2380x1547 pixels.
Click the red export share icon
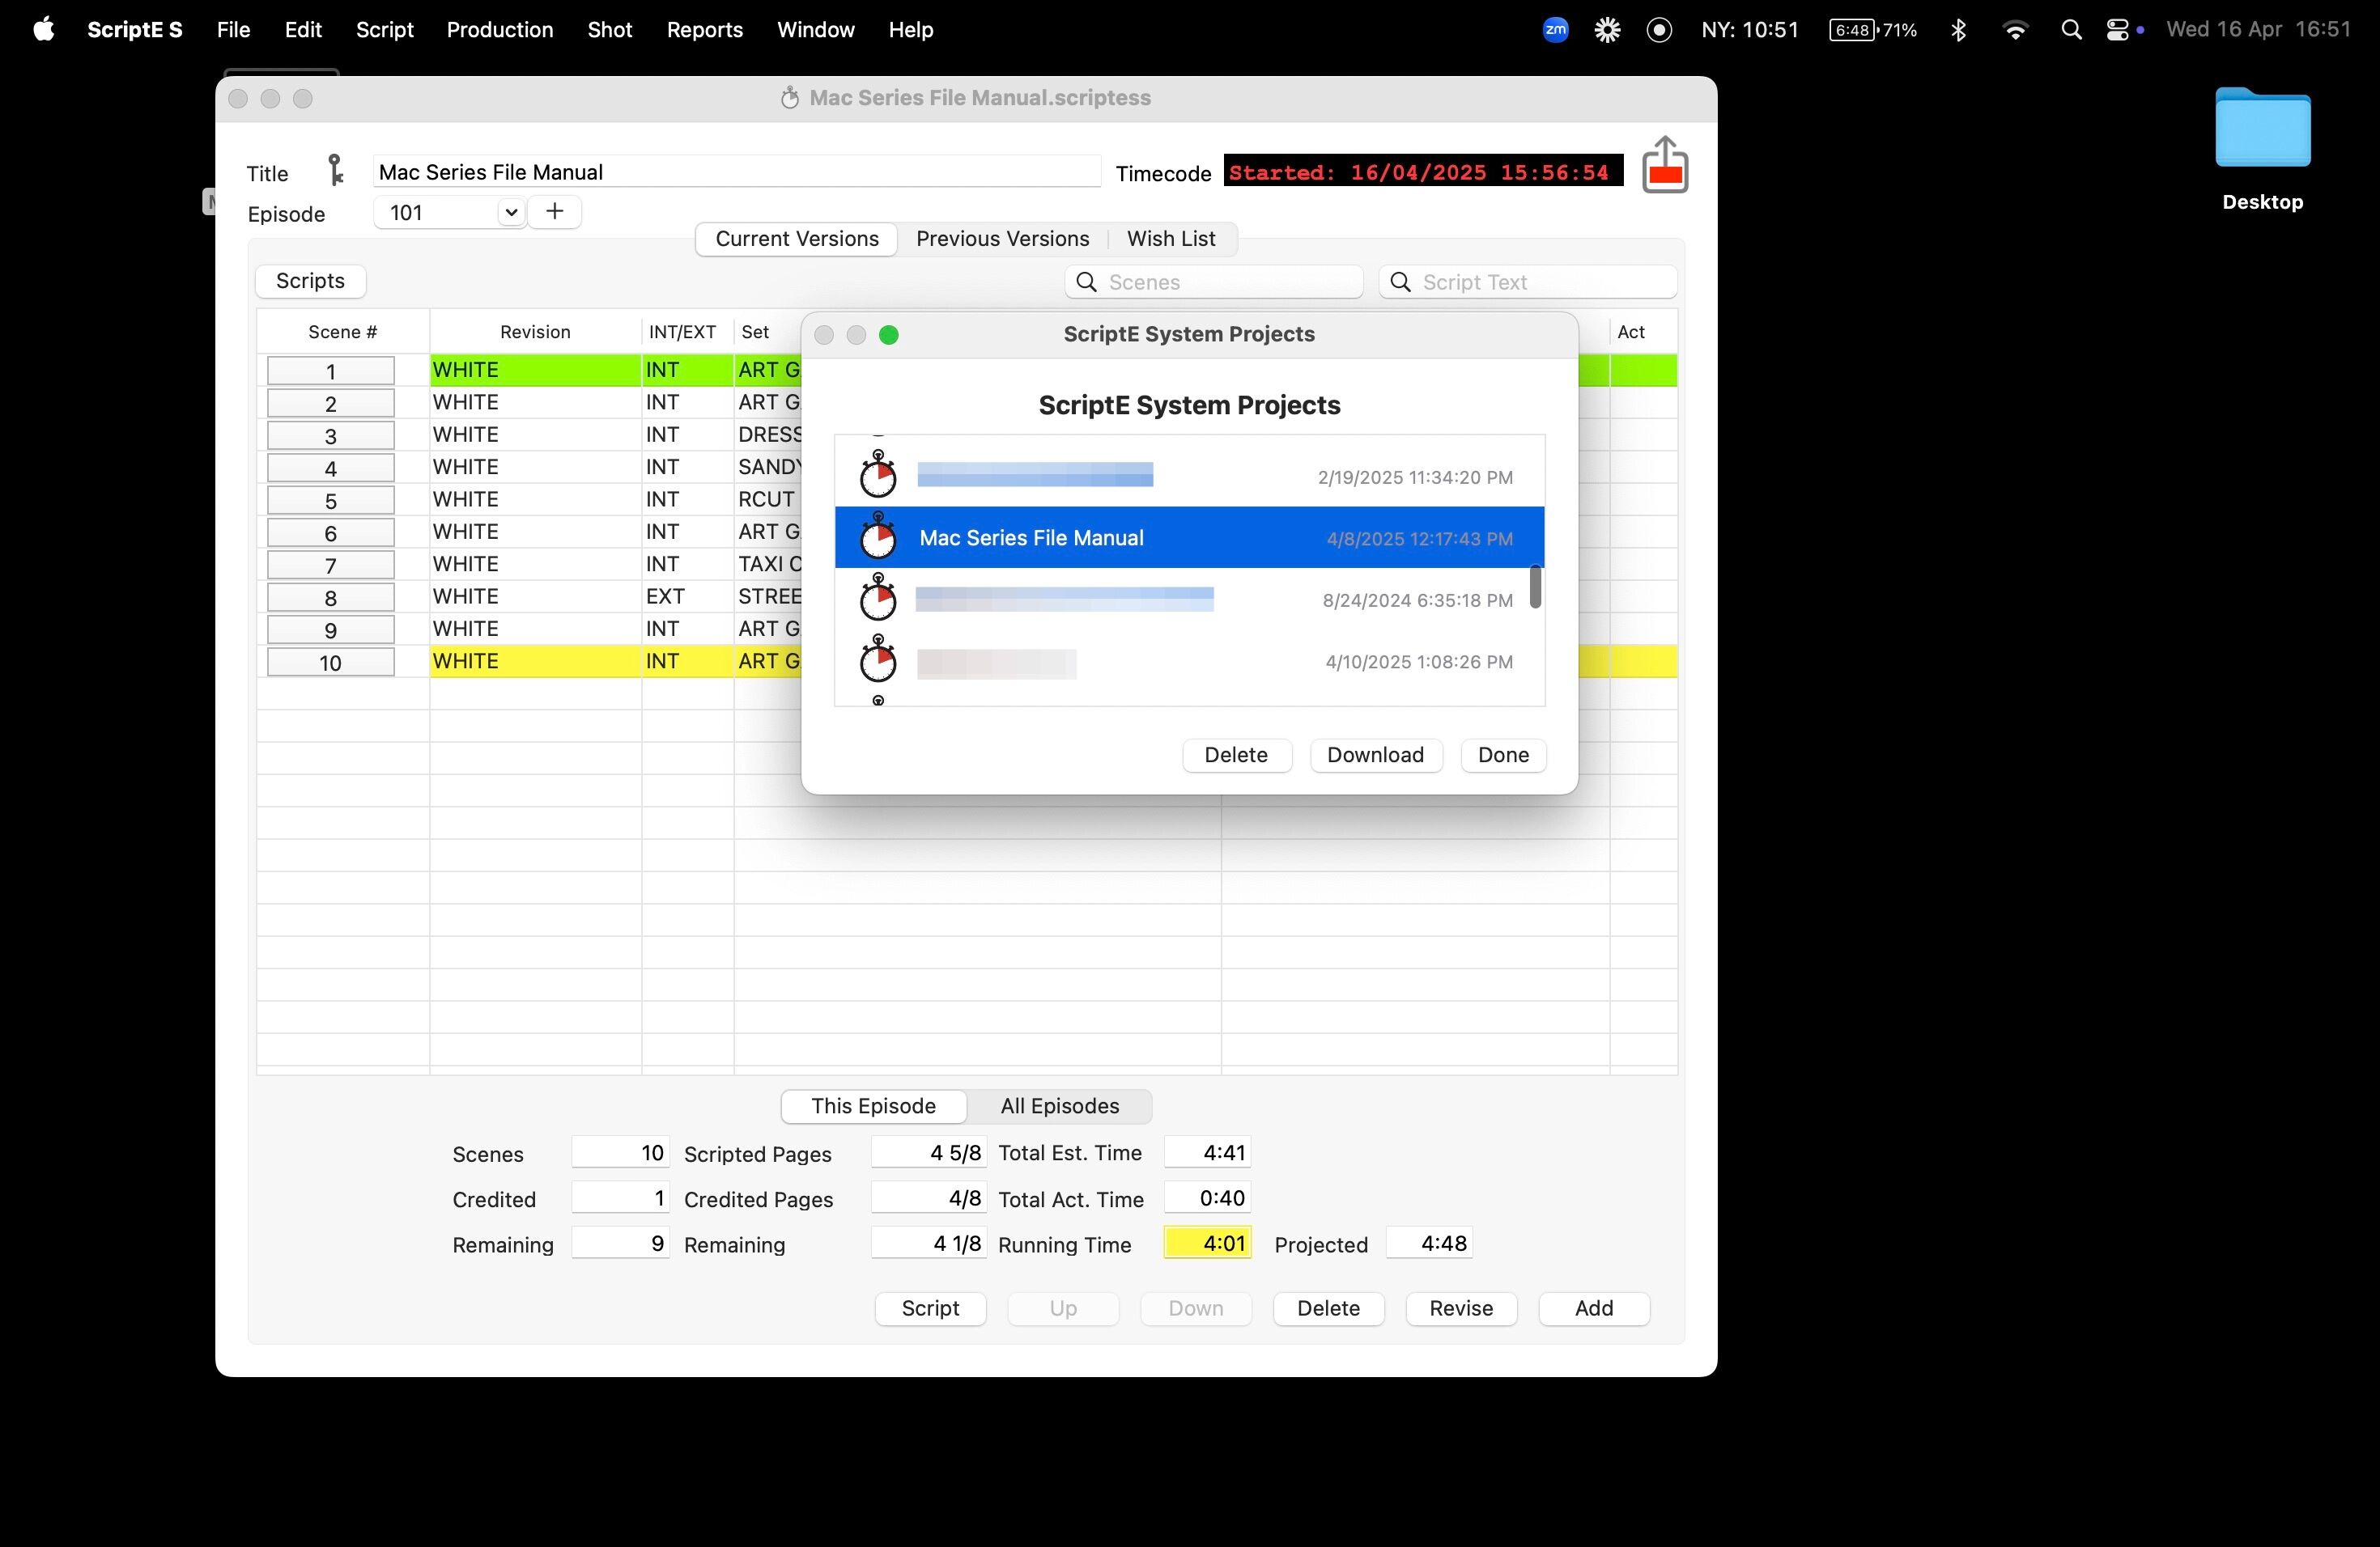[x=1664, y=165]
